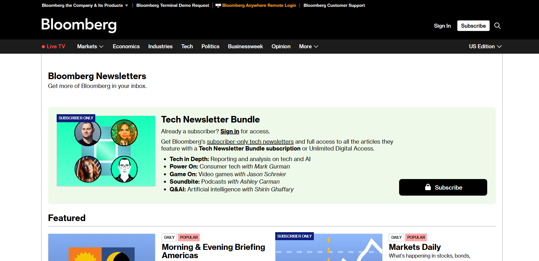Click the Power On: Consumer tech list item
539x261 pixels.
(x=230, y=166)
